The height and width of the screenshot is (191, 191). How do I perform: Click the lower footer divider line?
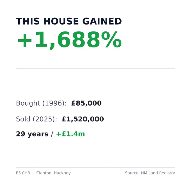(95, 167)
